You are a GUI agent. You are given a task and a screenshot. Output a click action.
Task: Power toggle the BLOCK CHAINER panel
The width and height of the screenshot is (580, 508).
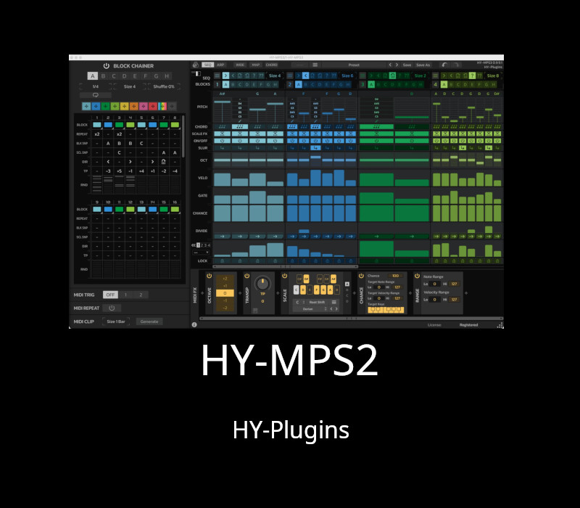(106, 65)
